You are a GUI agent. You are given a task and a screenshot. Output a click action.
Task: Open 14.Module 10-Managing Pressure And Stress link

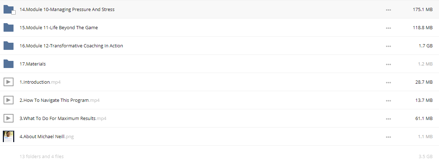pyautogui.click(x=67, y=10)
